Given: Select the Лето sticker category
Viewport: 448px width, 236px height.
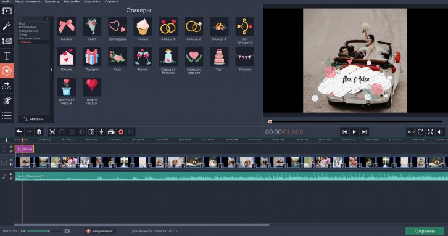Looking at the screenshot, I should (23, 35).
